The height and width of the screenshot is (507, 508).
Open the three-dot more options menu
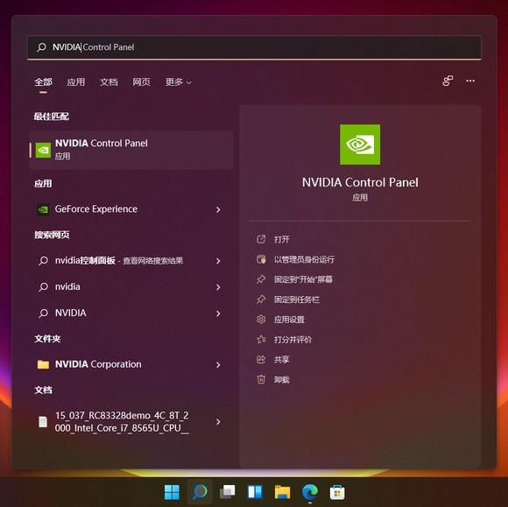[470, 81]
